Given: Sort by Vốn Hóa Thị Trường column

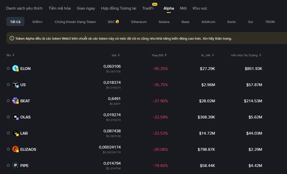Looking at the screenshot, I should pyautogui.click(x=246, y=55).
